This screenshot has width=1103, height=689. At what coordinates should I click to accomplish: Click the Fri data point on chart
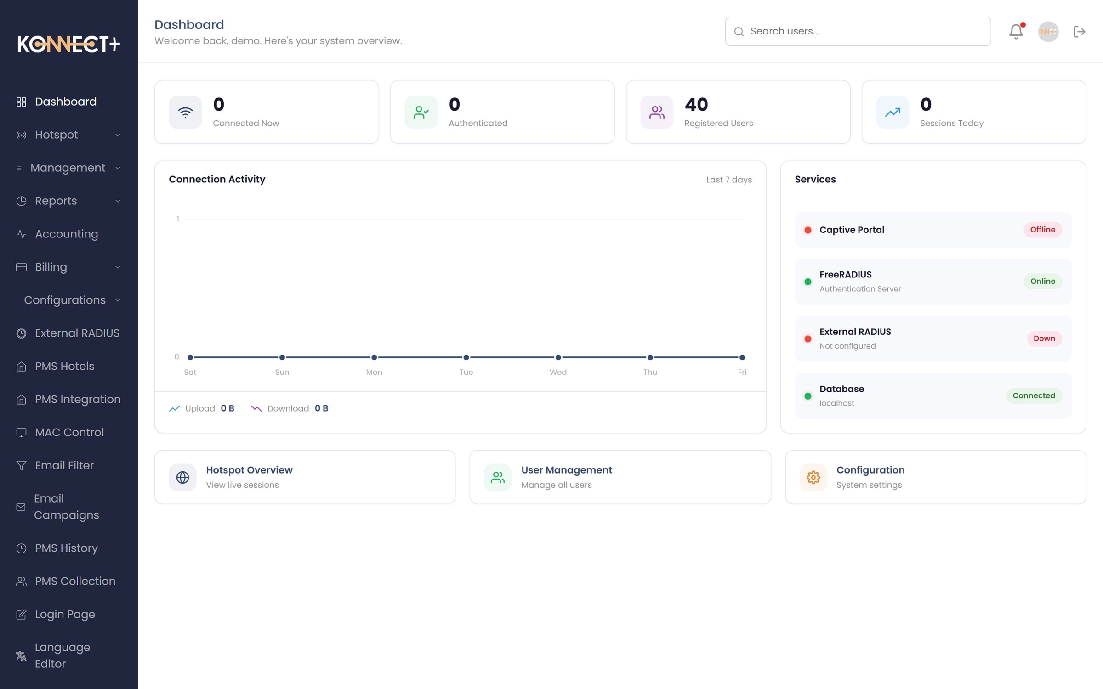(742, 357)
